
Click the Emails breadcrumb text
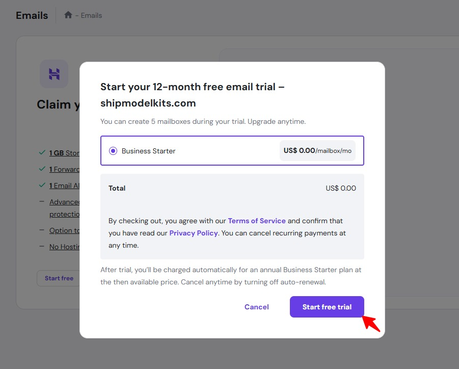(x=91, y=15)
